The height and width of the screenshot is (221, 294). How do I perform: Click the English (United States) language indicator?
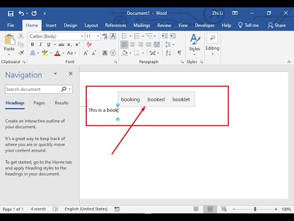[x=86, y=209]
